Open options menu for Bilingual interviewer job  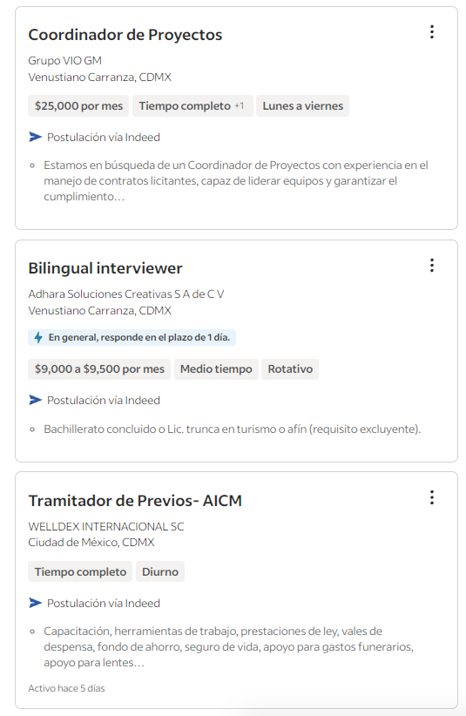(432, 266)
